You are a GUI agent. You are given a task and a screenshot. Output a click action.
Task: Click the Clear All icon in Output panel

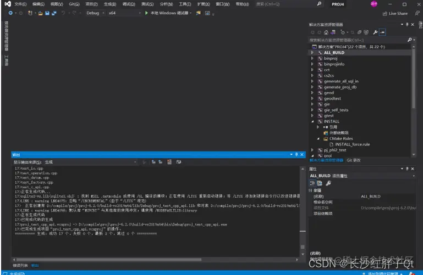169,162
